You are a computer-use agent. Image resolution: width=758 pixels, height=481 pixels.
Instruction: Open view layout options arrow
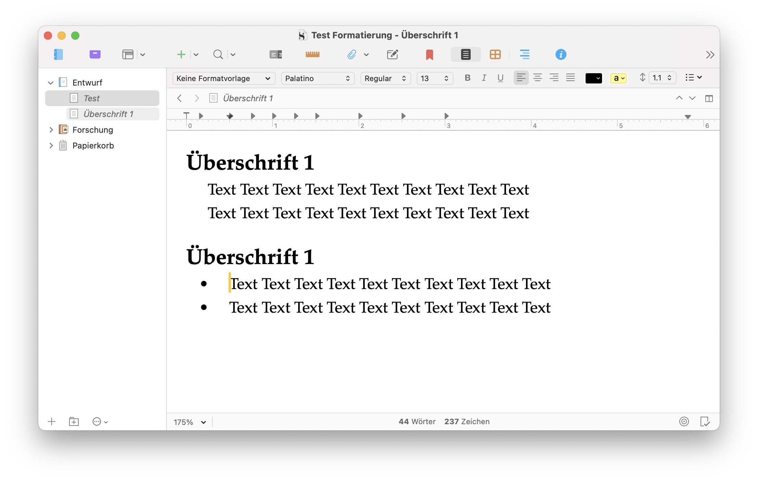pos(143,55)
